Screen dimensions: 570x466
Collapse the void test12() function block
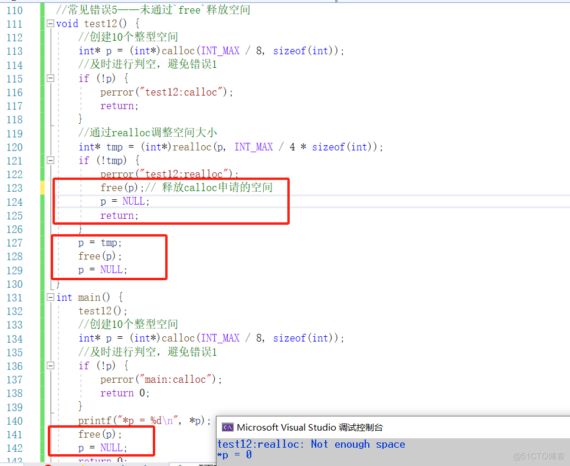pyautogui.click(x=51, y=24)
